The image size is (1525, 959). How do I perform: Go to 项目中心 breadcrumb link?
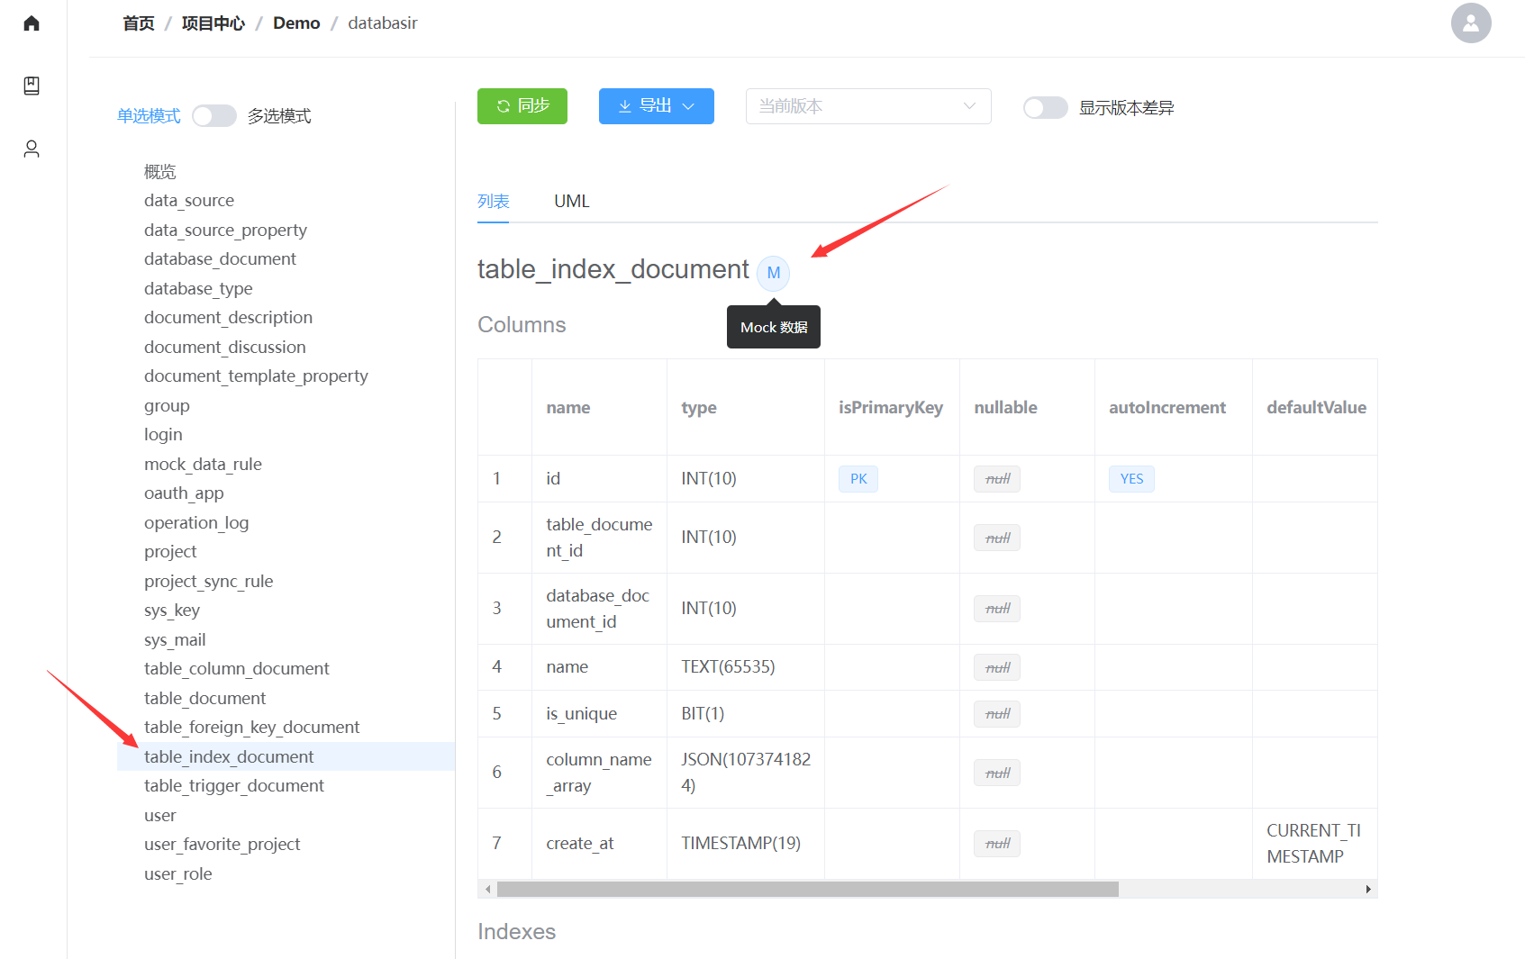[213, 23]
